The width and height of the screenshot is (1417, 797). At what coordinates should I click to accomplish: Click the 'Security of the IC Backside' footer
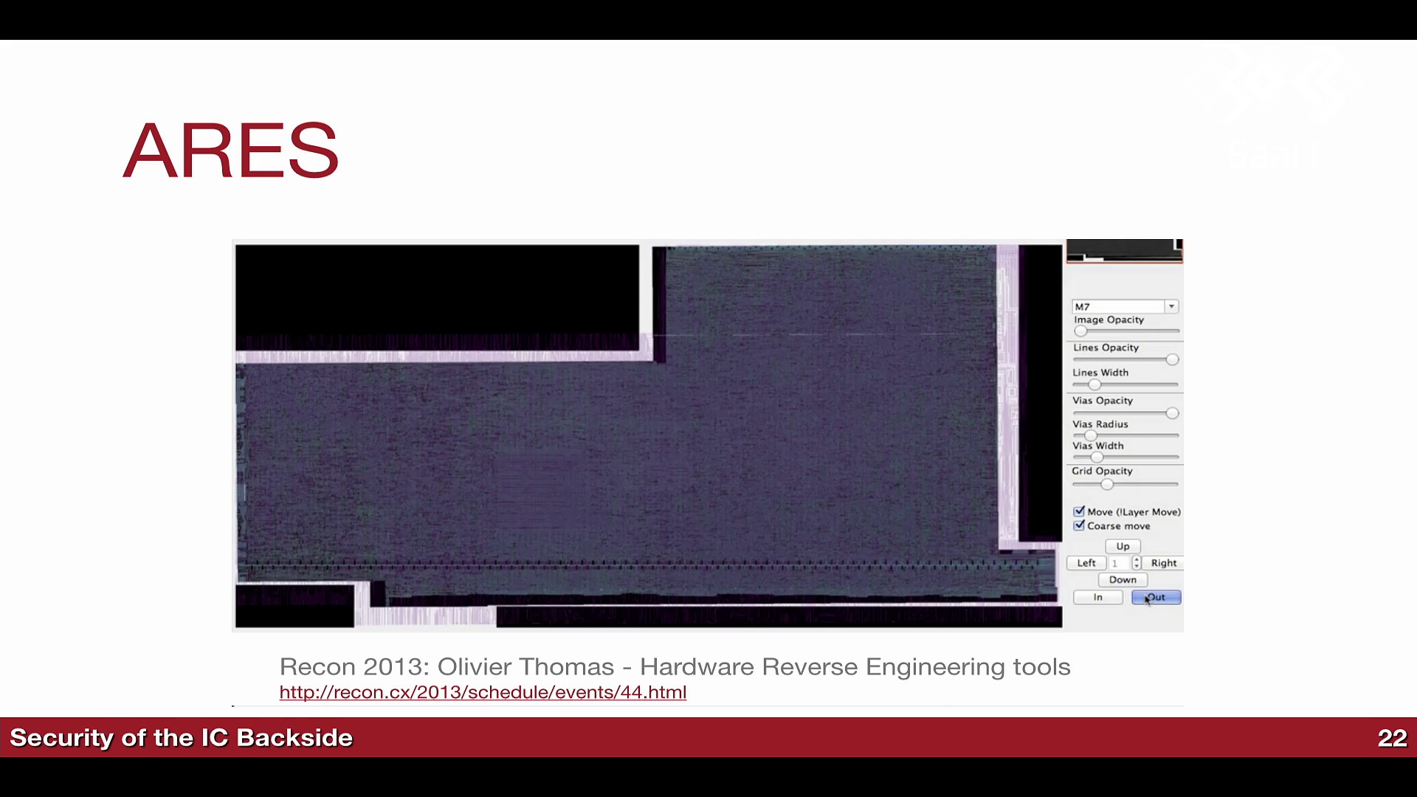coord(182,738)
